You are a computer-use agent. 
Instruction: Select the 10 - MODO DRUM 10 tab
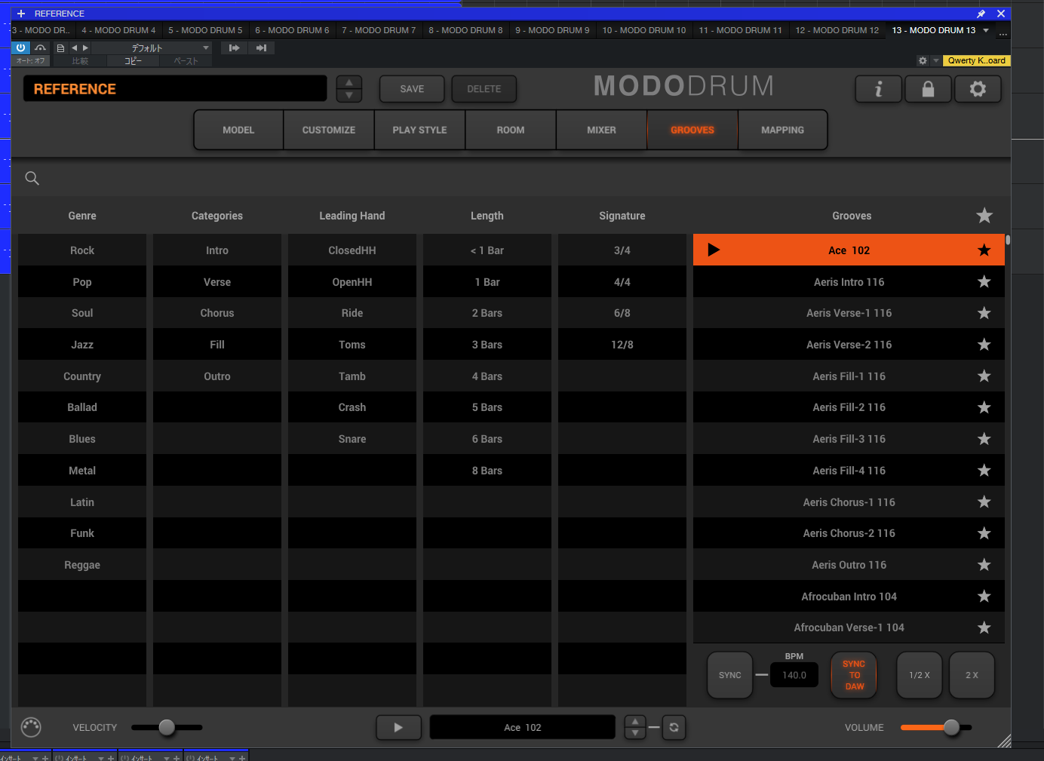click(x=644, y=30)
